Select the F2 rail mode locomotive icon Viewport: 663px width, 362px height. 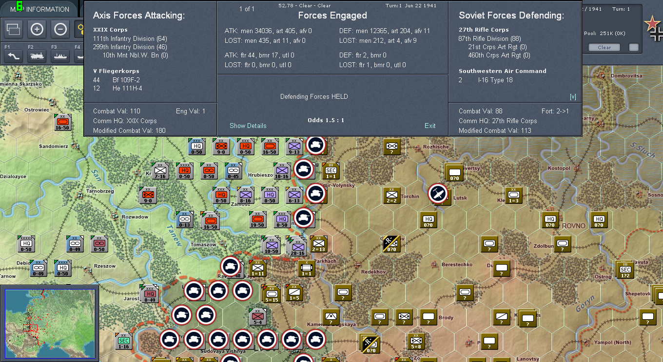pyautogui.click(x=37, y=56)
